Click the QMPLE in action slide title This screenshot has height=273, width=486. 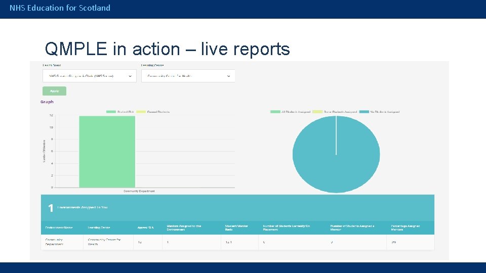[x=168, y=49]
